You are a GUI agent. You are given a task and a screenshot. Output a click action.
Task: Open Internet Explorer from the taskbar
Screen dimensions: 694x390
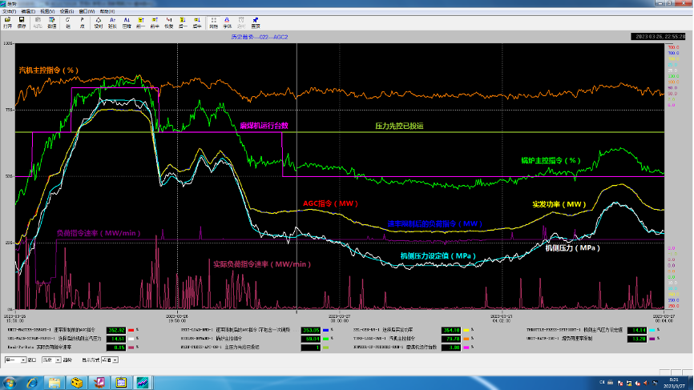click(32, 382)
